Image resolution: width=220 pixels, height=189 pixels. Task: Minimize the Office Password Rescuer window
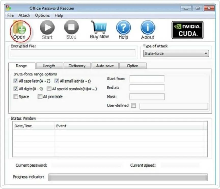[x=186, y=8]
